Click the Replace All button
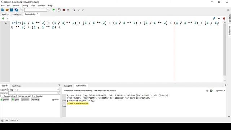The image size is (231, 130). coord(35,100)
